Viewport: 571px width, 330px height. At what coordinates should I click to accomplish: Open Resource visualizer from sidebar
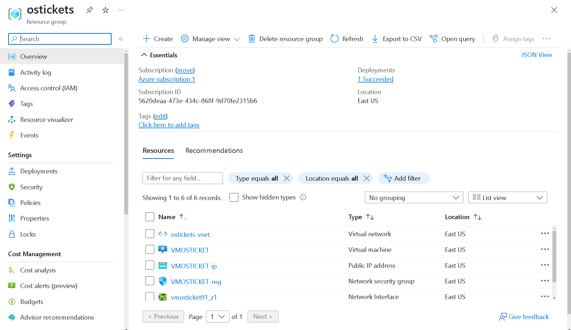click(46, 120)
